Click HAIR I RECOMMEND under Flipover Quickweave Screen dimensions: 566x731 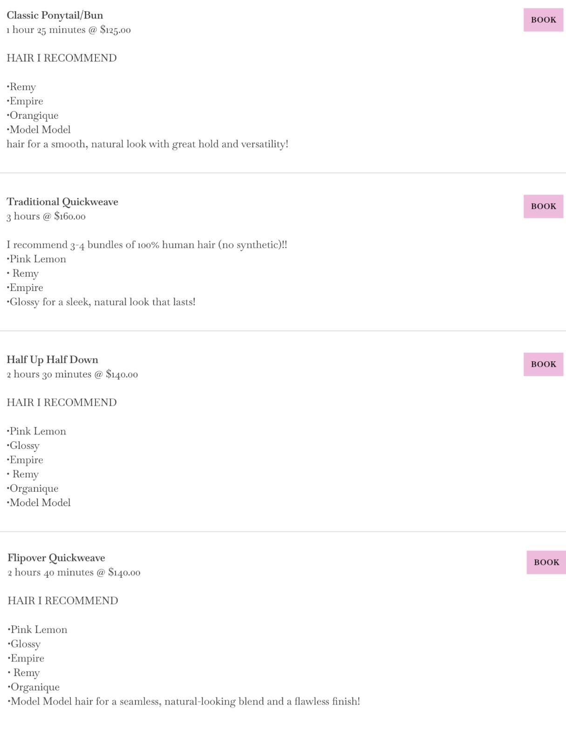63,601
